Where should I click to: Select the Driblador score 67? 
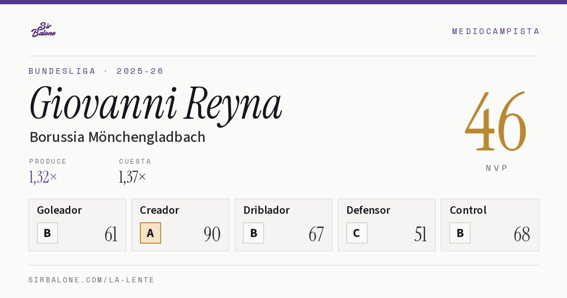316,234
